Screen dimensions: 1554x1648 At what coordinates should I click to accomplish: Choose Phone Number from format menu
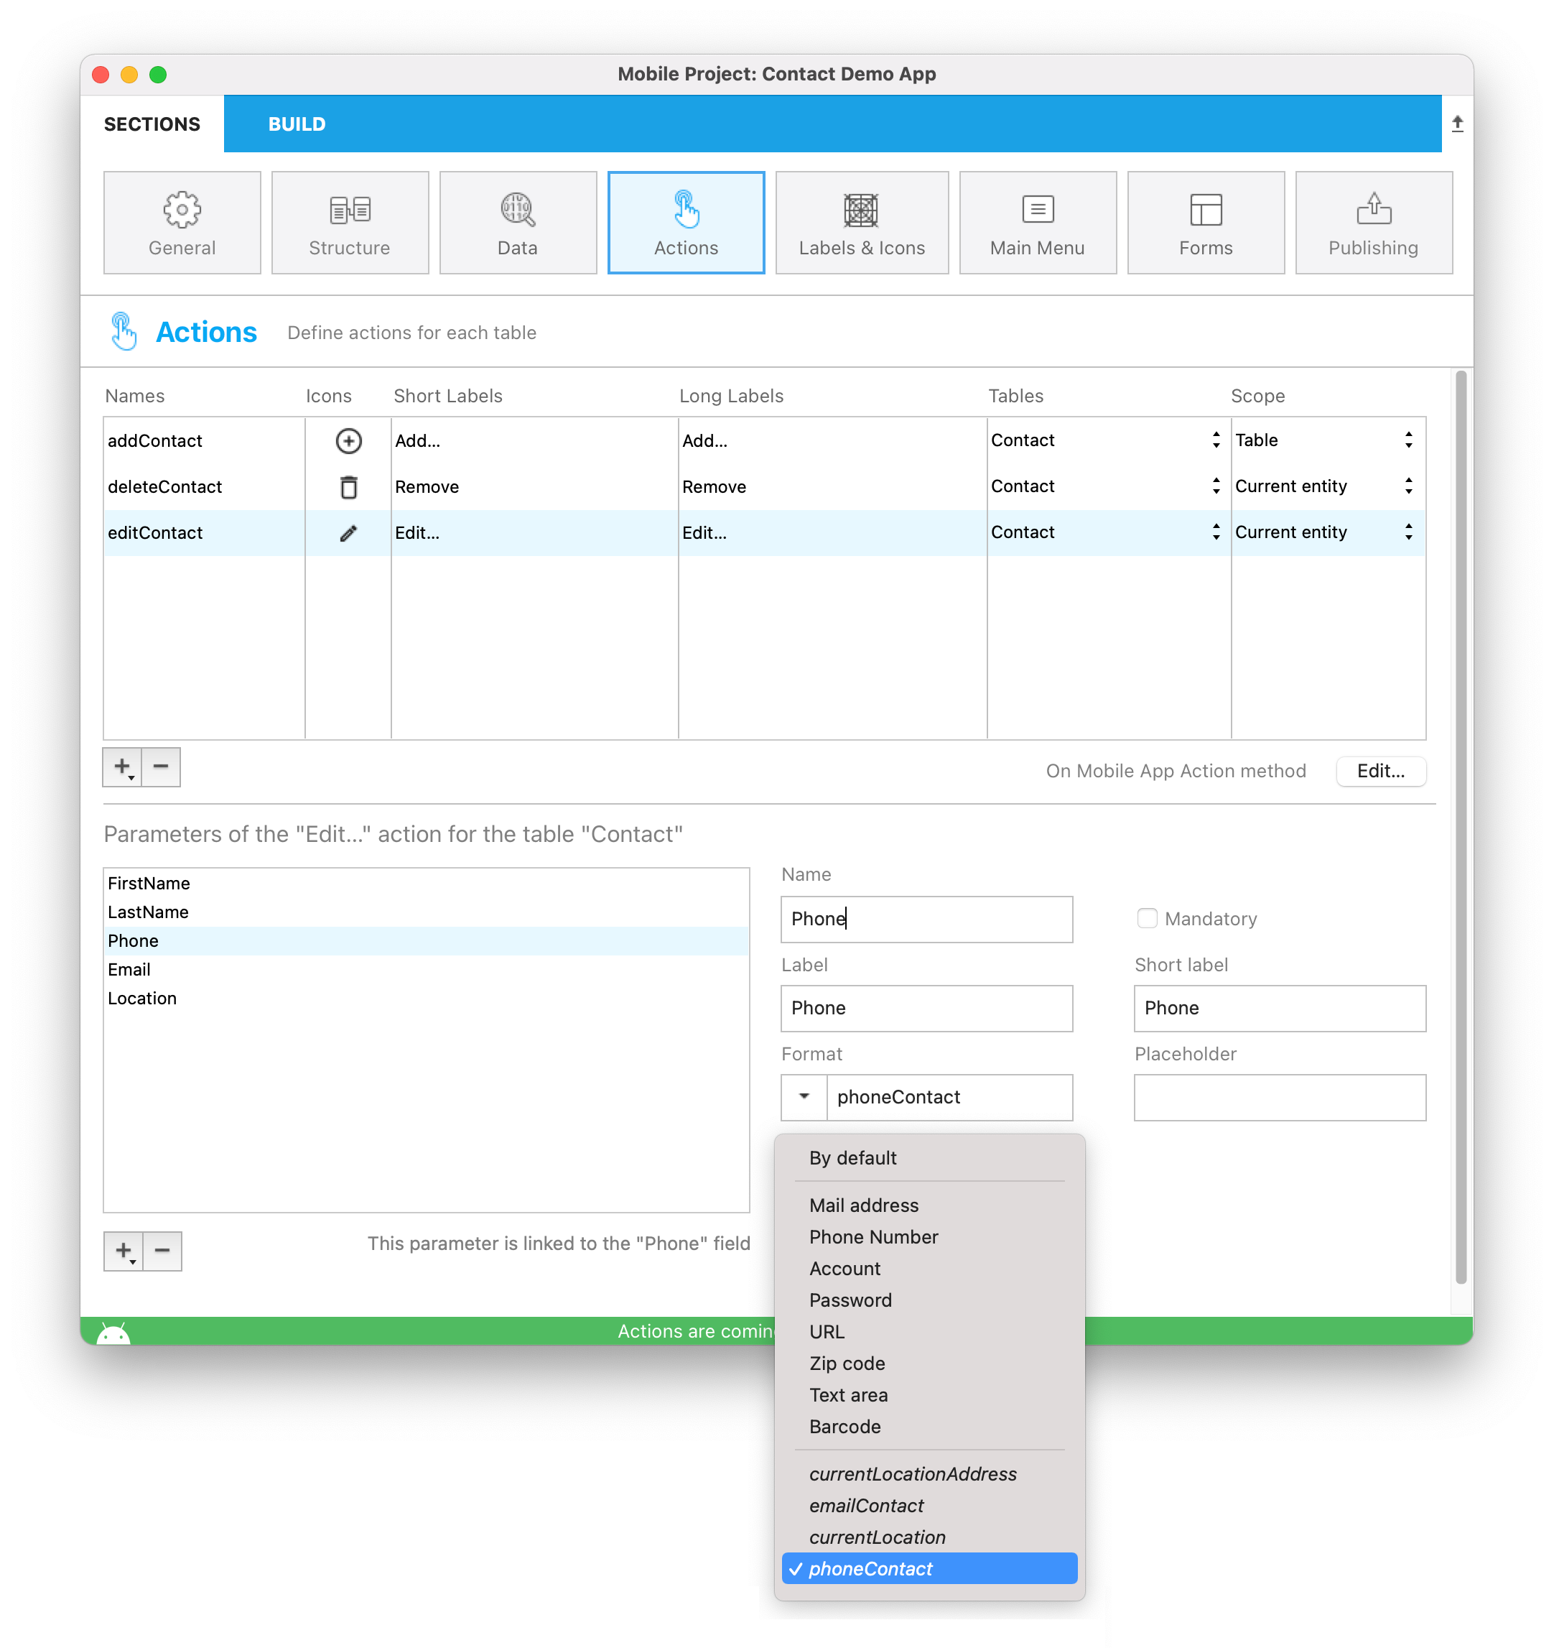(x=873, y=1237)
